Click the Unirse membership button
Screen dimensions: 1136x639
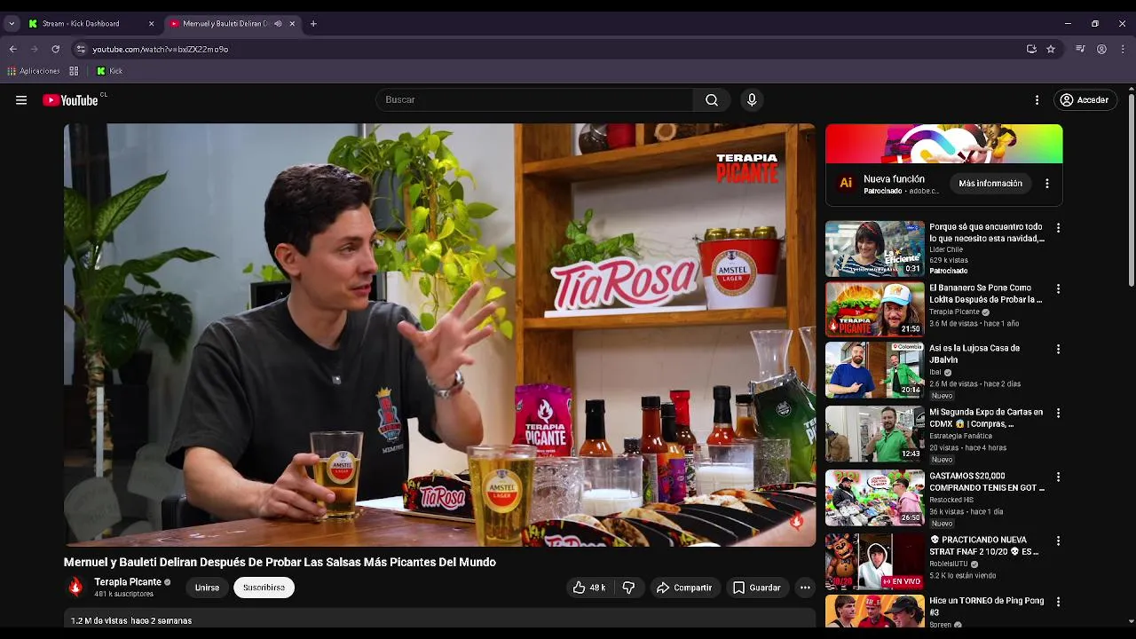tap(207, 588)
